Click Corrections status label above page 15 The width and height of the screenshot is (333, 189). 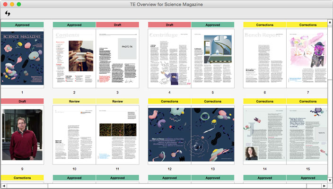point(307,101)
